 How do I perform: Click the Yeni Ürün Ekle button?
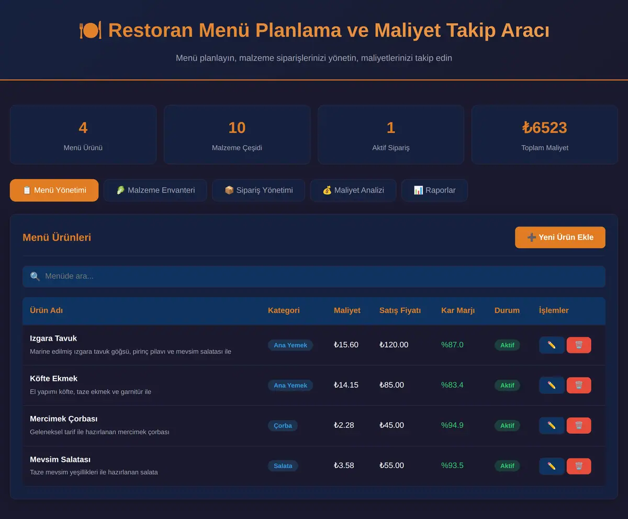[560, 237]
